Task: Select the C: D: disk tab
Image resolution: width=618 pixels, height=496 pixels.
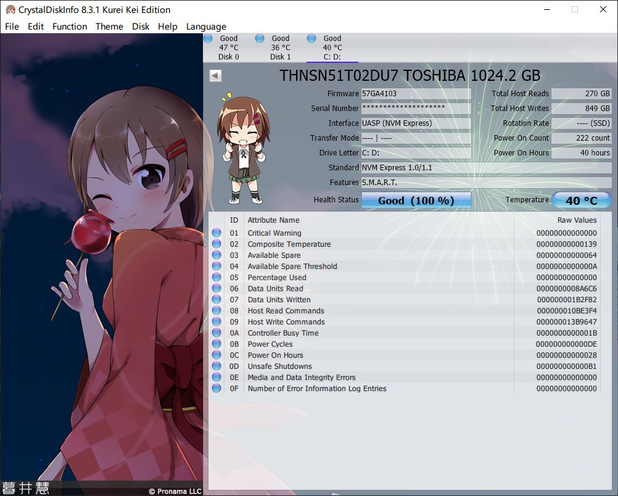Action: (x=332, y=48)
